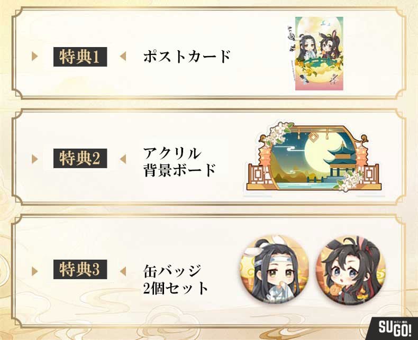
Task: Click the 缶バッジ2個セット text
Action: point(176,279)
